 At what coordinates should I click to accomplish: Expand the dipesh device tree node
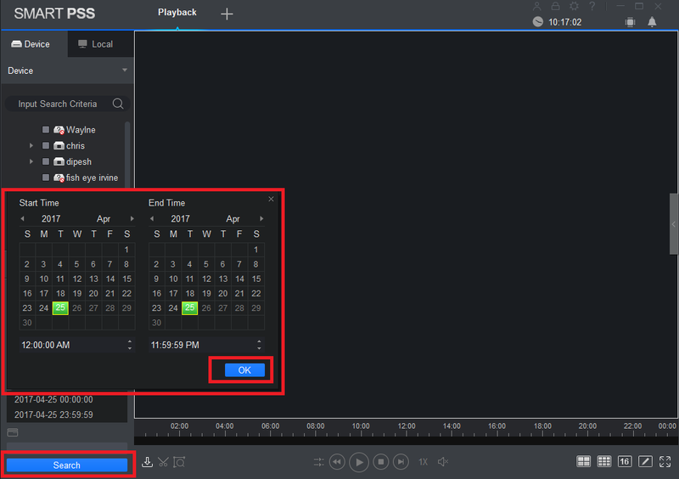click(x=31, y=161)
